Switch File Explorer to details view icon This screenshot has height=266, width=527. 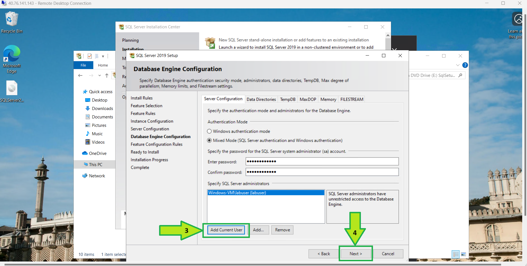456,254
